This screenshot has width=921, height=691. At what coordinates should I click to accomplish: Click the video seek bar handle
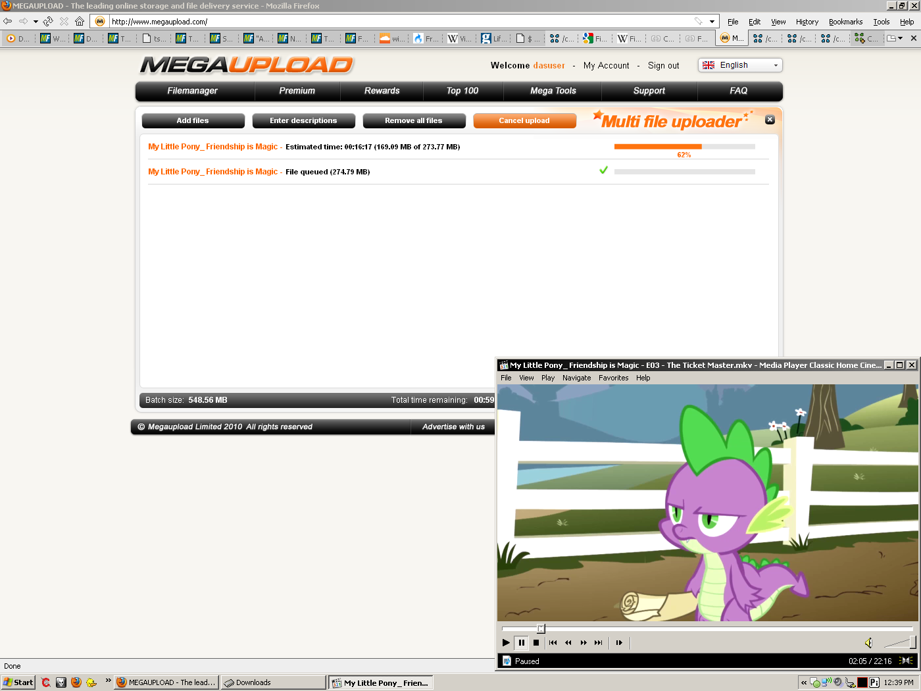pos(541,628)
